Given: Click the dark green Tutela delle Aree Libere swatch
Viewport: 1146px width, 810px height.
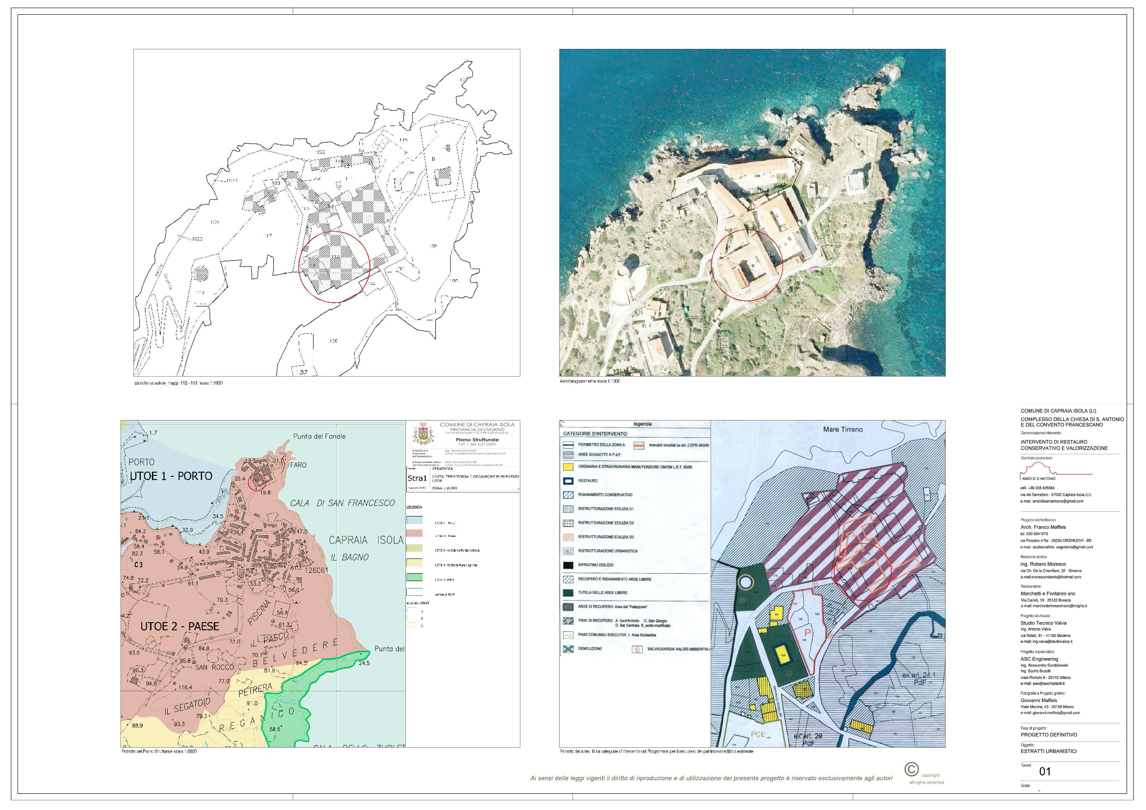Looking at the screenshot, I should click(567, 593).
